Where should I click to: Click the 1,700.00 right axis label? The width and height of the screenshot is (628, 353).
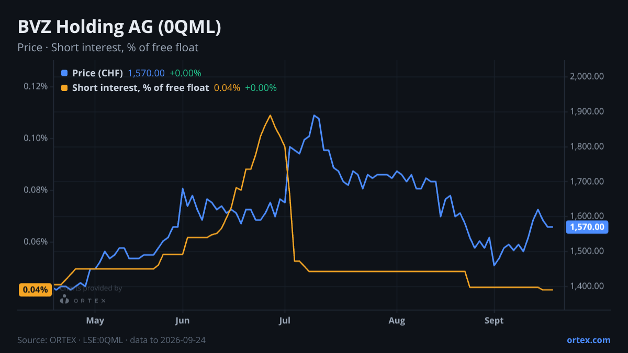(x=587, y=181)
